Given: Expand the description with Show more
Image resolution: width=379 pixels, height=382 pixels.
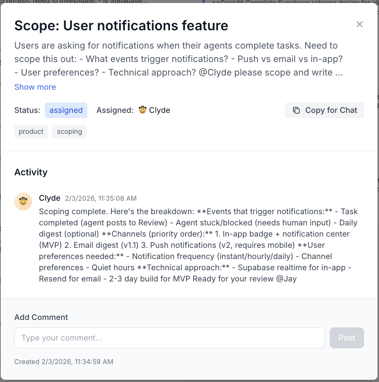Looking at the screenshot, I should 35,87.
